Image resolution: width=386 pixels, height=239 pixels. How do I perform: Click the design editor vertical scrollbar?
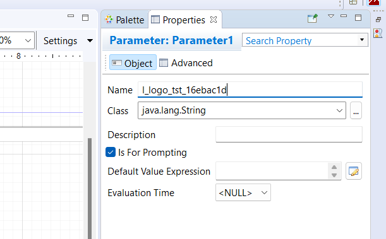90,188
